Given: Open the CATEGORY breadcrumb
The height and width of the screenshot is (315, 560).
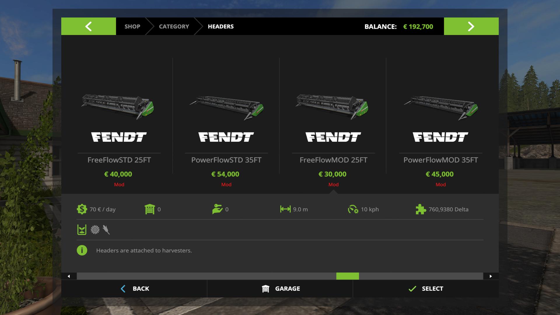Looking at the screenshot, I should point(174,26).
